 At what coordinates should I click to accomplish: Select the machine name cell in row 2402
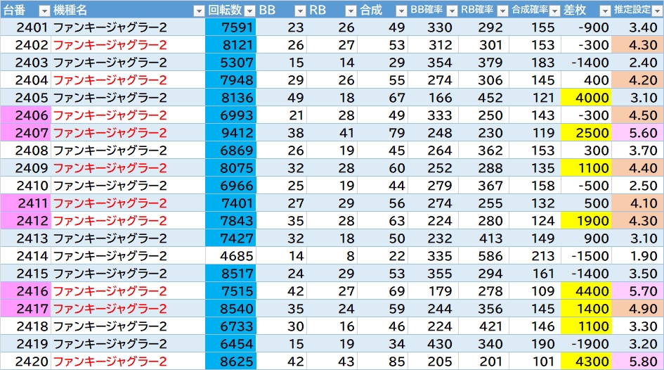129,44
